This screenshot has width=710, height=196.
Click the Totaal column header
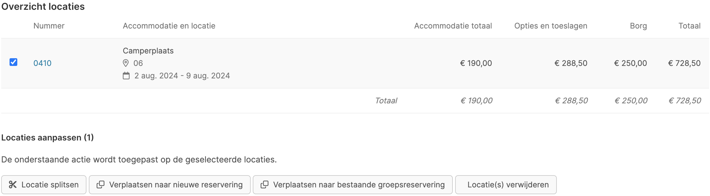[x=689, y=26]
